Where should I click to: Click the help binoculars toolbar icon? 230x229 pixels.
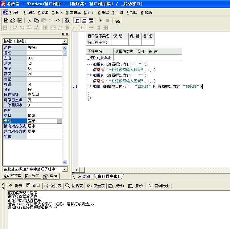click(117, 21)
